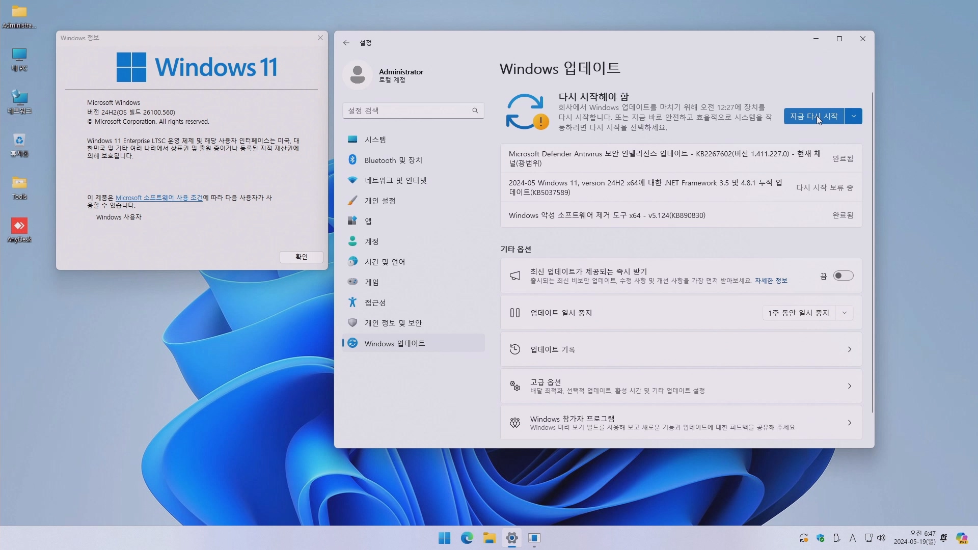Open AnyDesk desktop icon
Screen dimensions: 978x550
(19, 227)
